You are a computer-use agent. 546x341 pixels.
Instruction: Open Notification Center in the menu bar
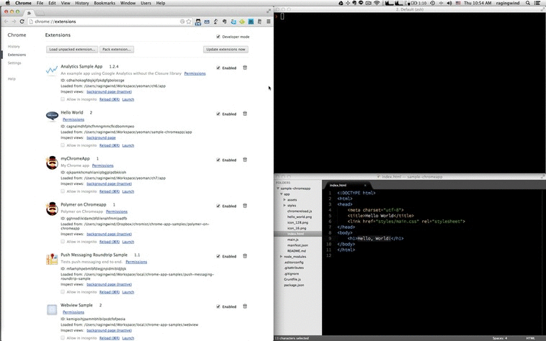pos(537,3)
